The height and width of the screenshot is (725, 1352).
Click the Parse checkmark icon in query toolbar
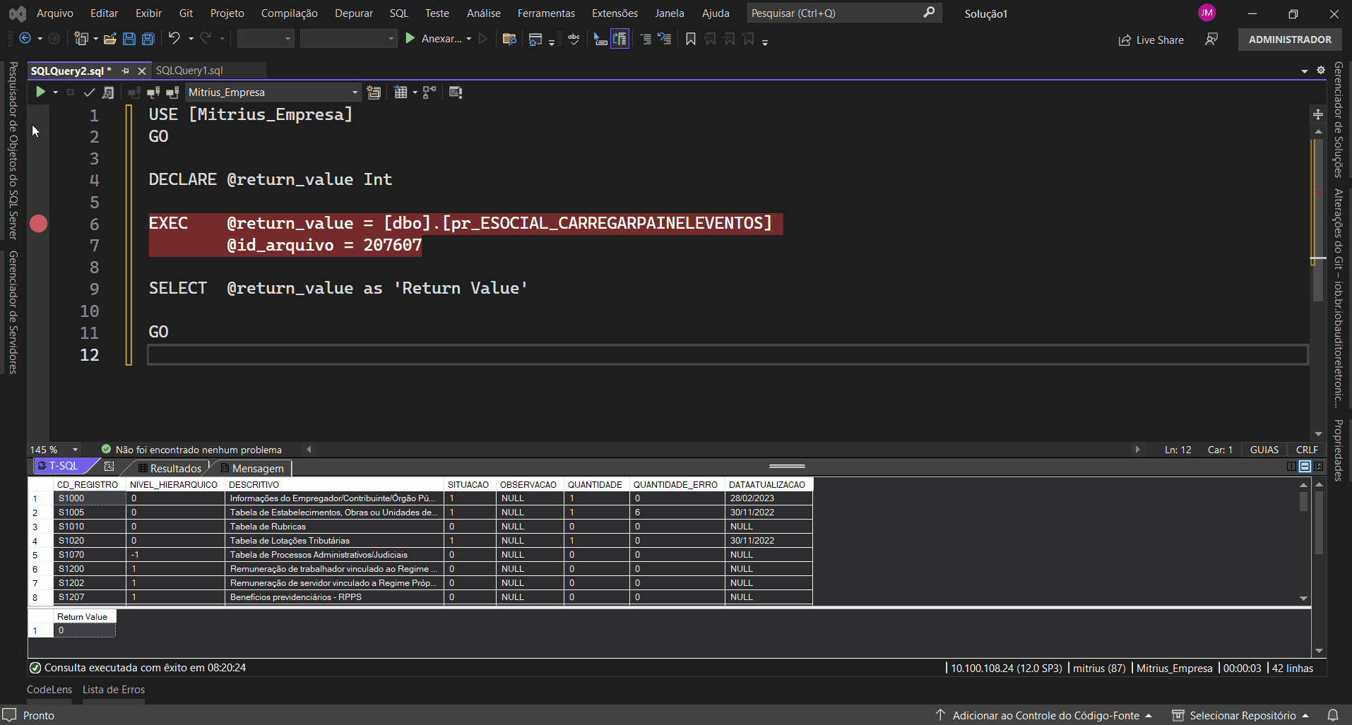[89, 92]
